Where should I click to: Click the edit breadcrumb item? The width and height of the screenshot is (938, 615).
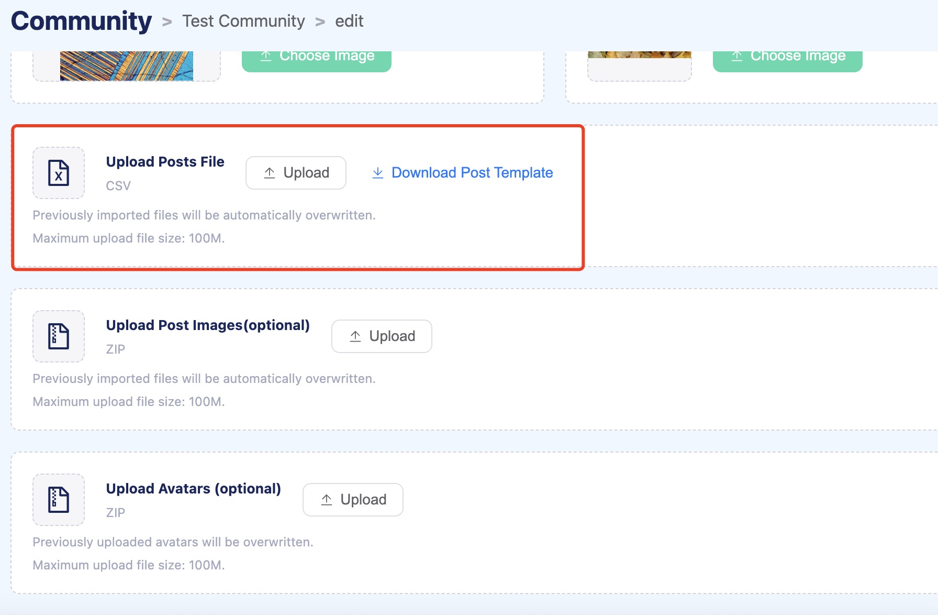[x=349, y=21]
